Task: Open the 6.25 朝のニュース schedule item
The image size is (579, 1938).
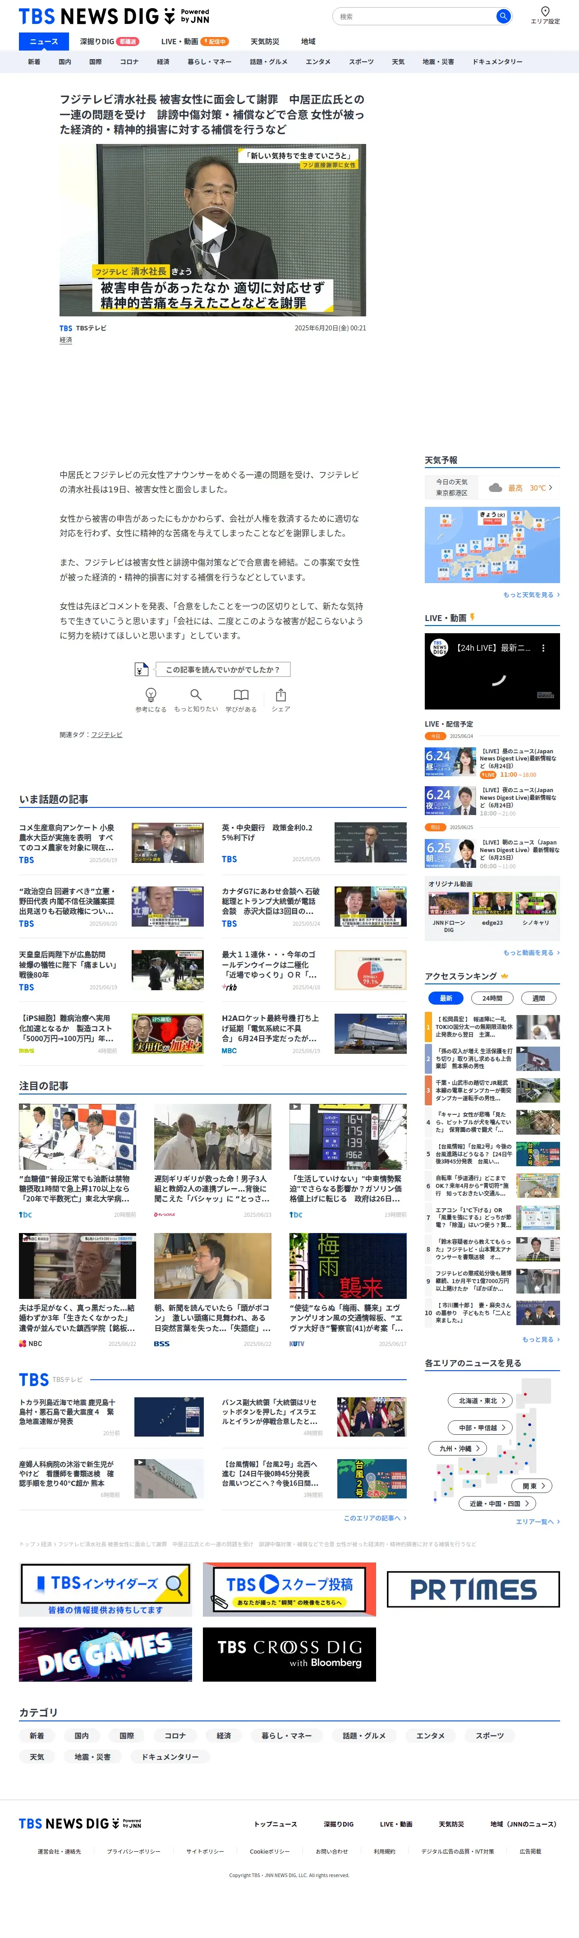Action: point(492,853)
